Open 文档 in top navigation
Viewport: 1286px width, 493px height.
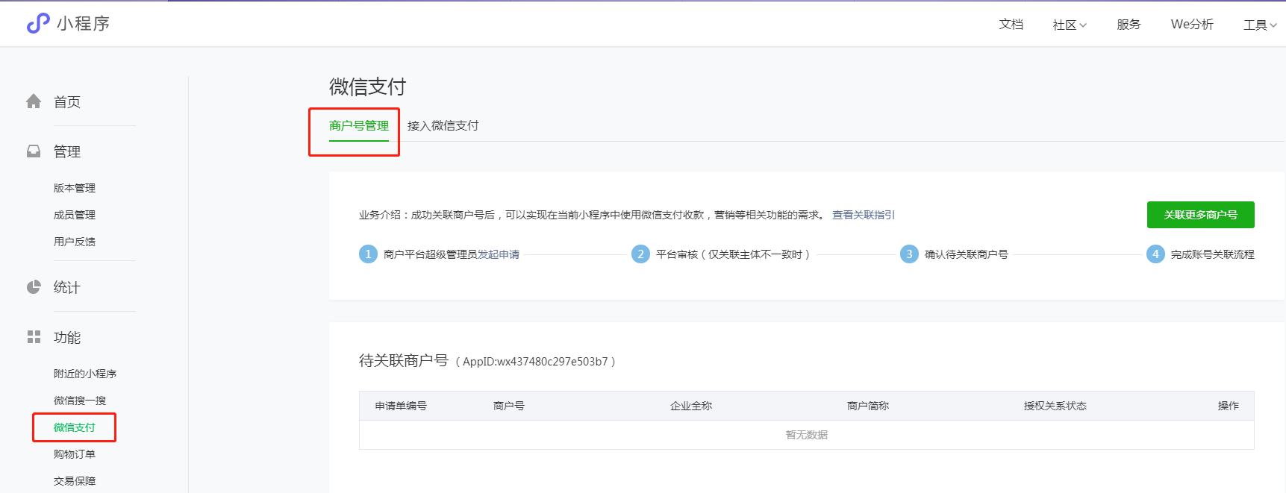pyautogui.click(x=1011, y=25)
